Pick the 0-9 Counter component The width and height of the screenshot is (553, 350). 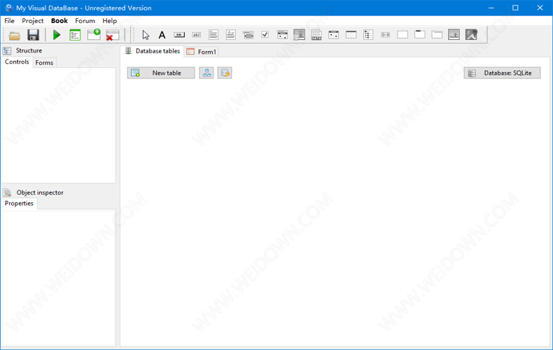pyautogui.click(x=385, y=34)
